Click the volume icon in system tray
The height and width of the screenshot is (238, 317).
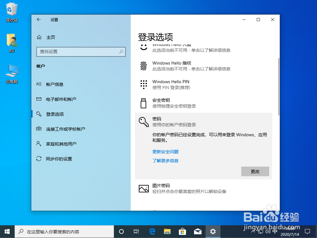268,231
